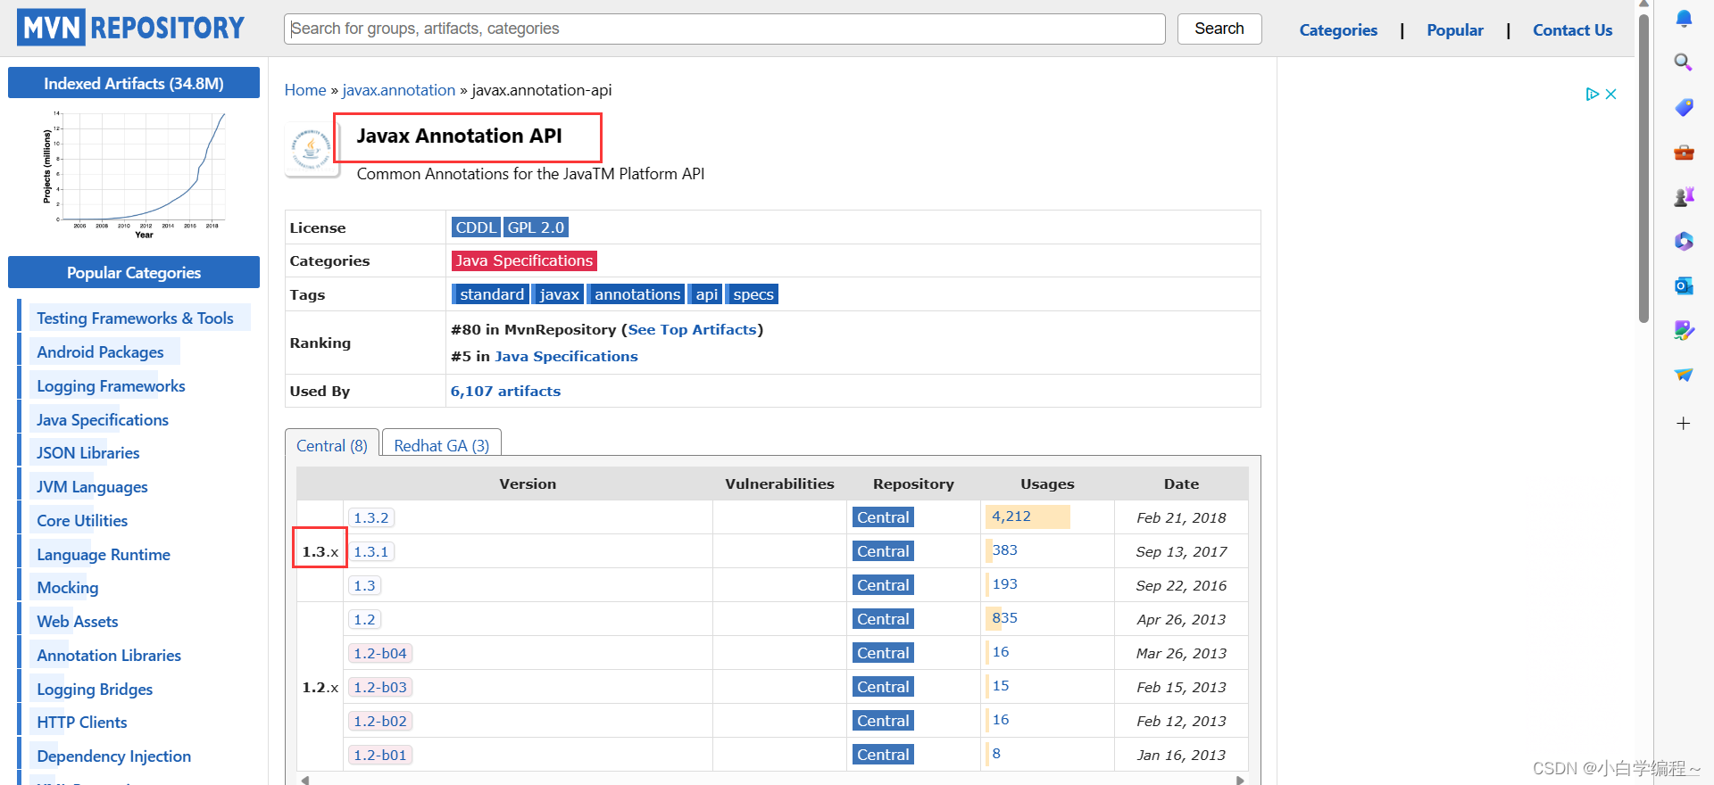The image size is (1714, 785).
Task: Open version 1.2-b04
Action: point(380,653)
